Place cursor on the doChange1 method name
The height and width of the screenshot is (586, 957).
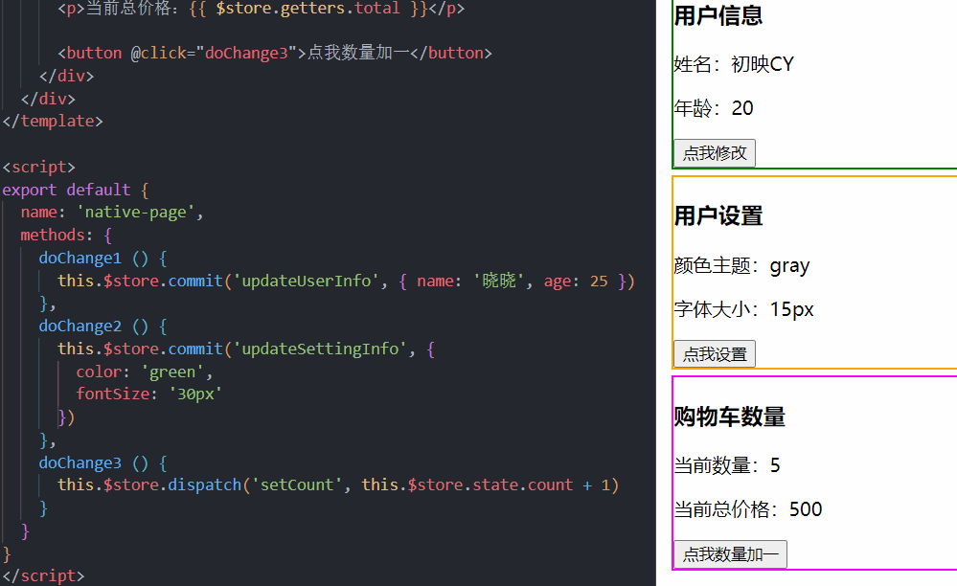[x=80, y=258]
